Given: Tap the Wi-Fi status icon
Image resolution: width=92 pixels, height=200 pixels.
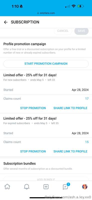Looking at the screenshot, I should tap(74, 6).
